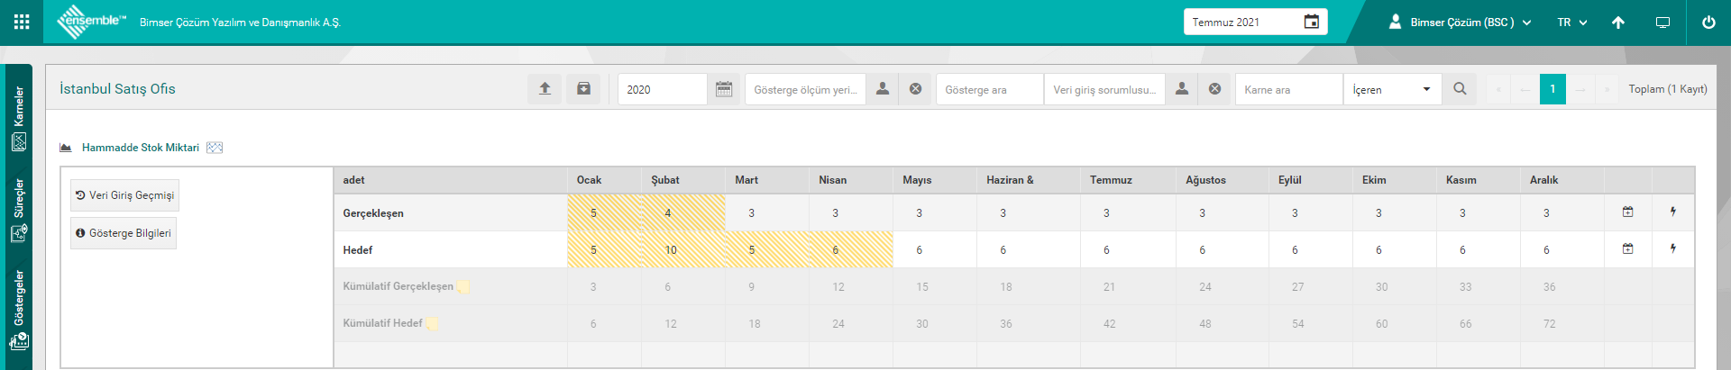The width and height of the screenshot is (1731, 370).
Task: Click the Veri Giriş Geçmişi button
Action: 124,195
